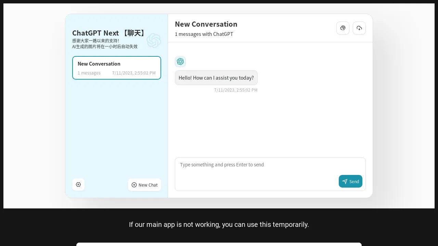This screenshot has width=438, height=246.
Task: Click the New Chat button
Action: (144, 185)
